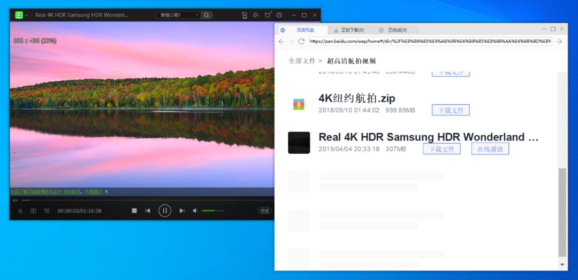Reload the Baidu Pan page
The image size is (578, 280).
point(301,42)
